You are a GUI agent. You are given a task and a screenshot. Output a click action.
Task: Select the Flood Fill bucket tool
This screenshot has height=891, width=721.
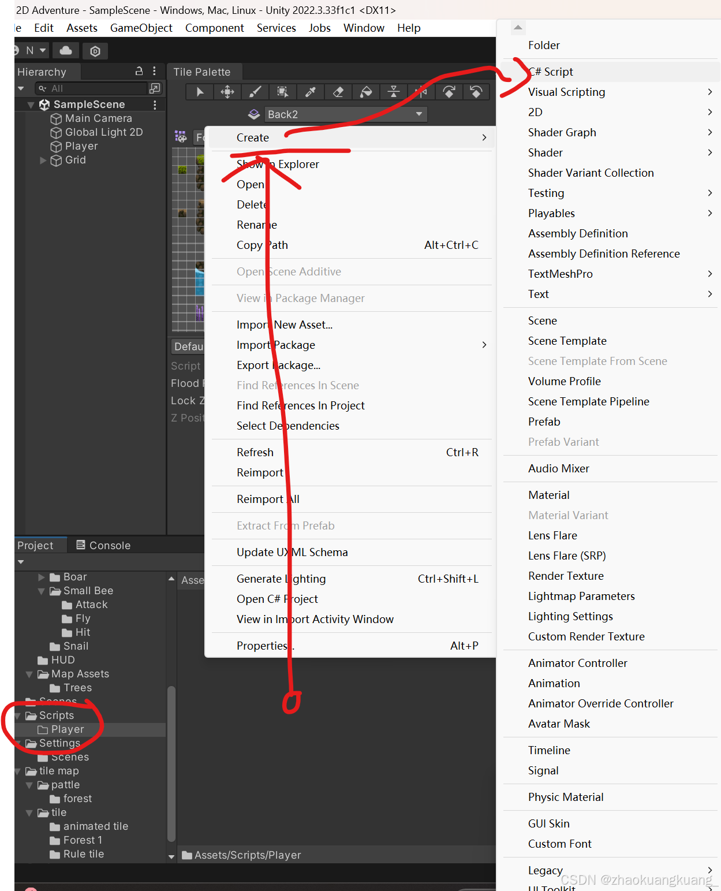(x=365, y=92)
